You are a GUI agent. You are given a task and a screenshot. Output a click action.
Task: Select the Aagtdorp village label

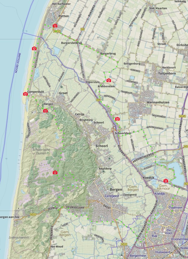click(105, 169)
